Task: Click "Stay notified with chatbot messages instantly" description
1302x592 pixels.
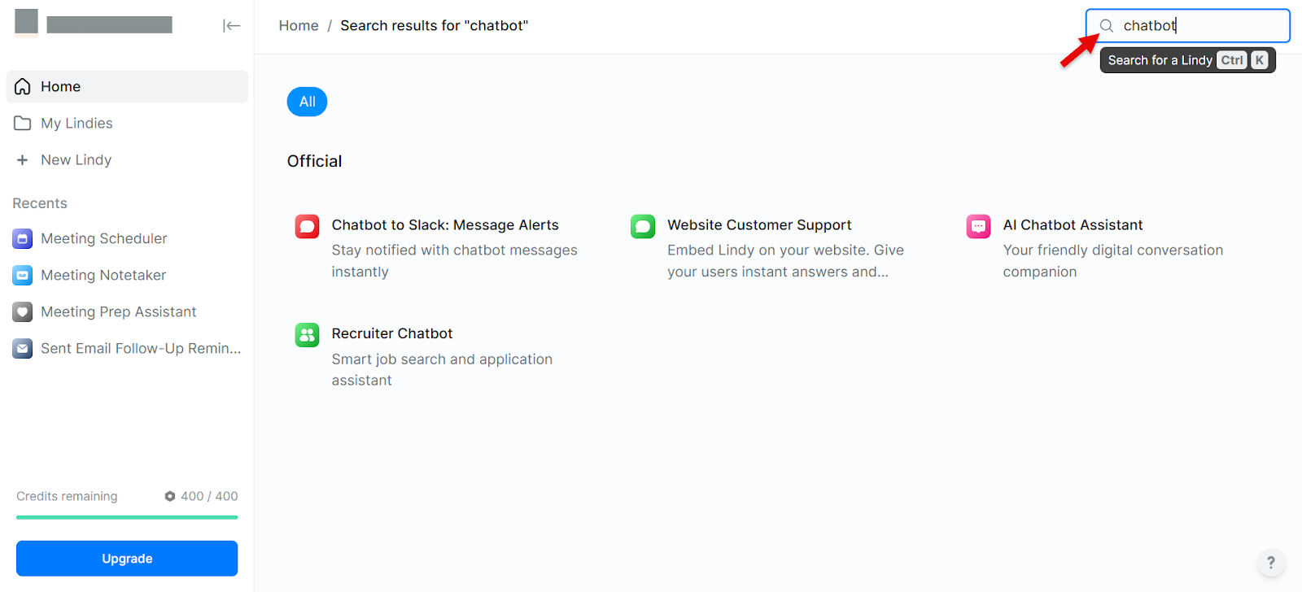Action: 454,261
